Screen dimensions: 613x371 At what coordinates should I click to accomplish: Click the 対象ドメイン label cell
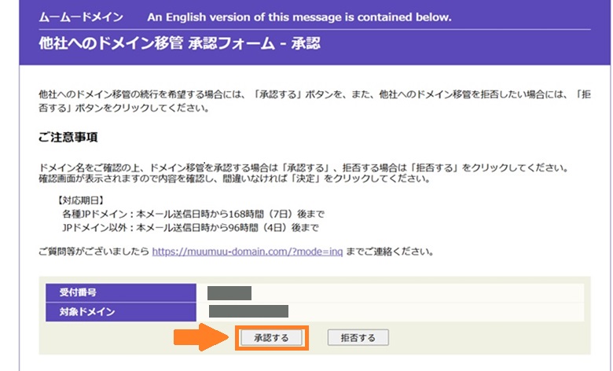pos(121,312)
